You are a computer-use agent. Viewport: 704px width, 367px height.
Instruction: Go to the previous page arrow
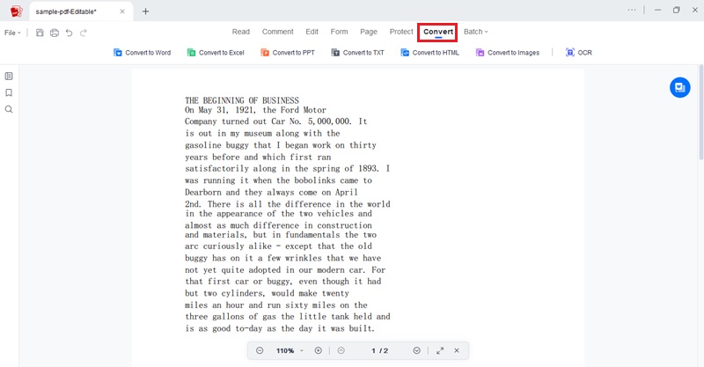point(341,350)
